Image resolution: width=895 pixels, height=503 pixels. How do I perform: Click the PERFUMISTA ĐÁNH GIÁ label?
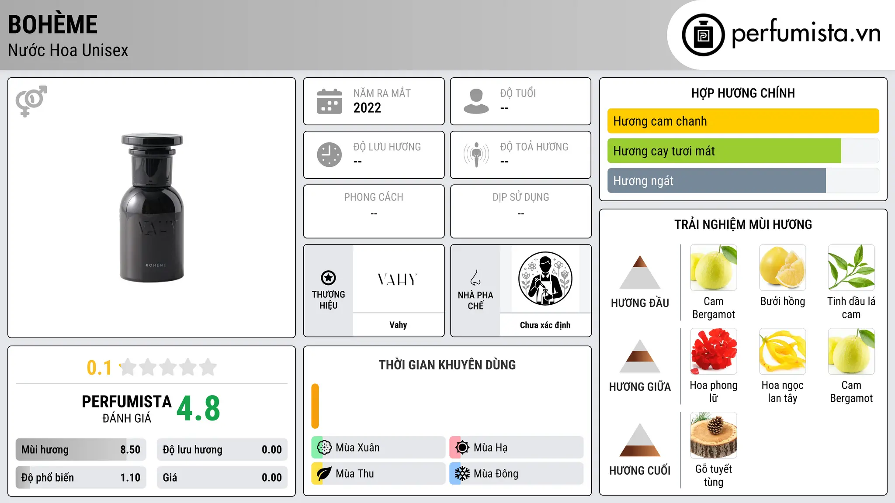pos(127,409)
